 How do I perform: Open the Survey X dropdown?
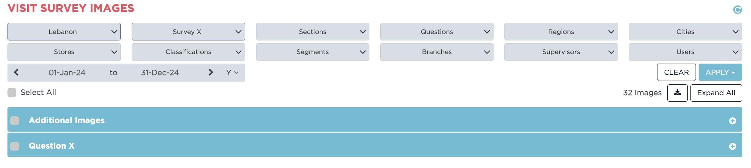click(188, 32)
